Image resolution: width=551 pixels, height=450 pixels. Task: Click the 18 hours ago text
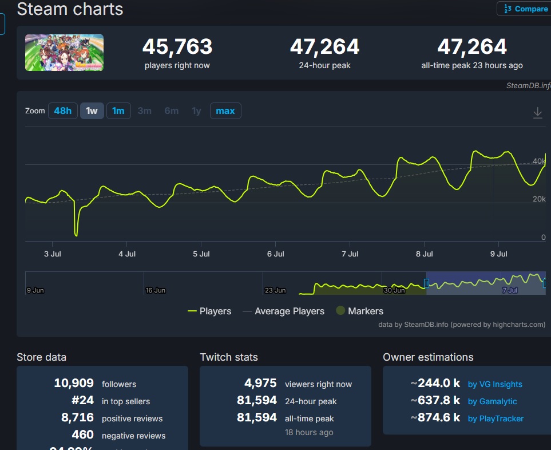click(309, 432)
